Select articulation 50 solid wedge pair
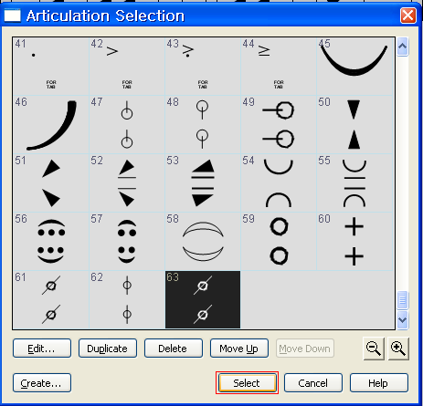The width and height of the screenshot is (423, 406). point(354,124)
